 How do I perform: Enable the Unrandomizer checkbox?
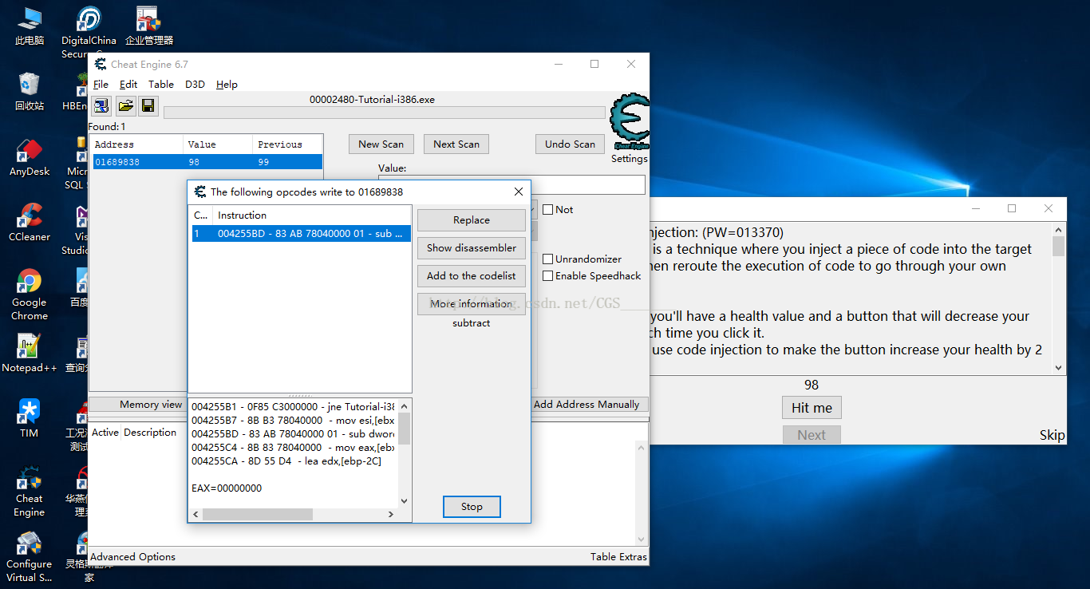click(548, 259)
